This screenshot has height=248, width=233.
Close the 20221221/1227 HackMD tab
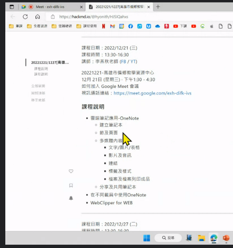click(x=149, y=7)
